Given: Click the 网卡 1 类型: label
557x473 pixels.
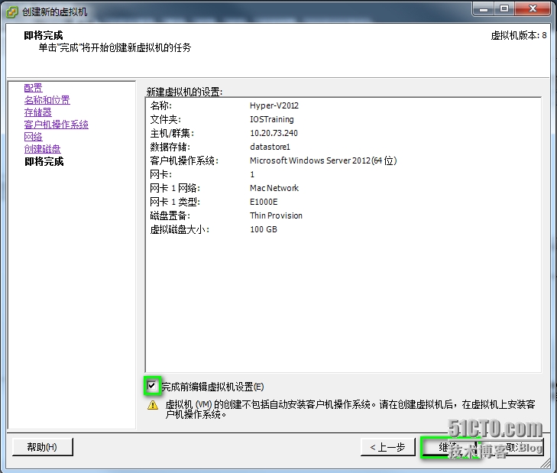Looking at the screenshot, I should tap(175, 202).
